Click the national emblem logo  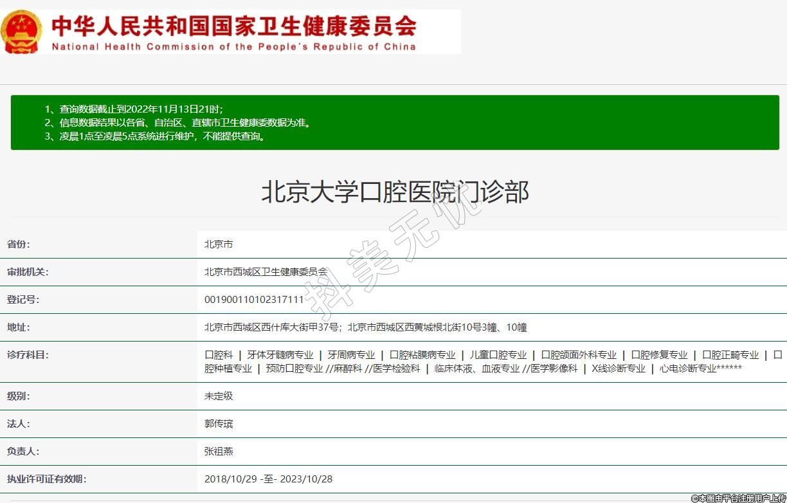click(22, 32)
